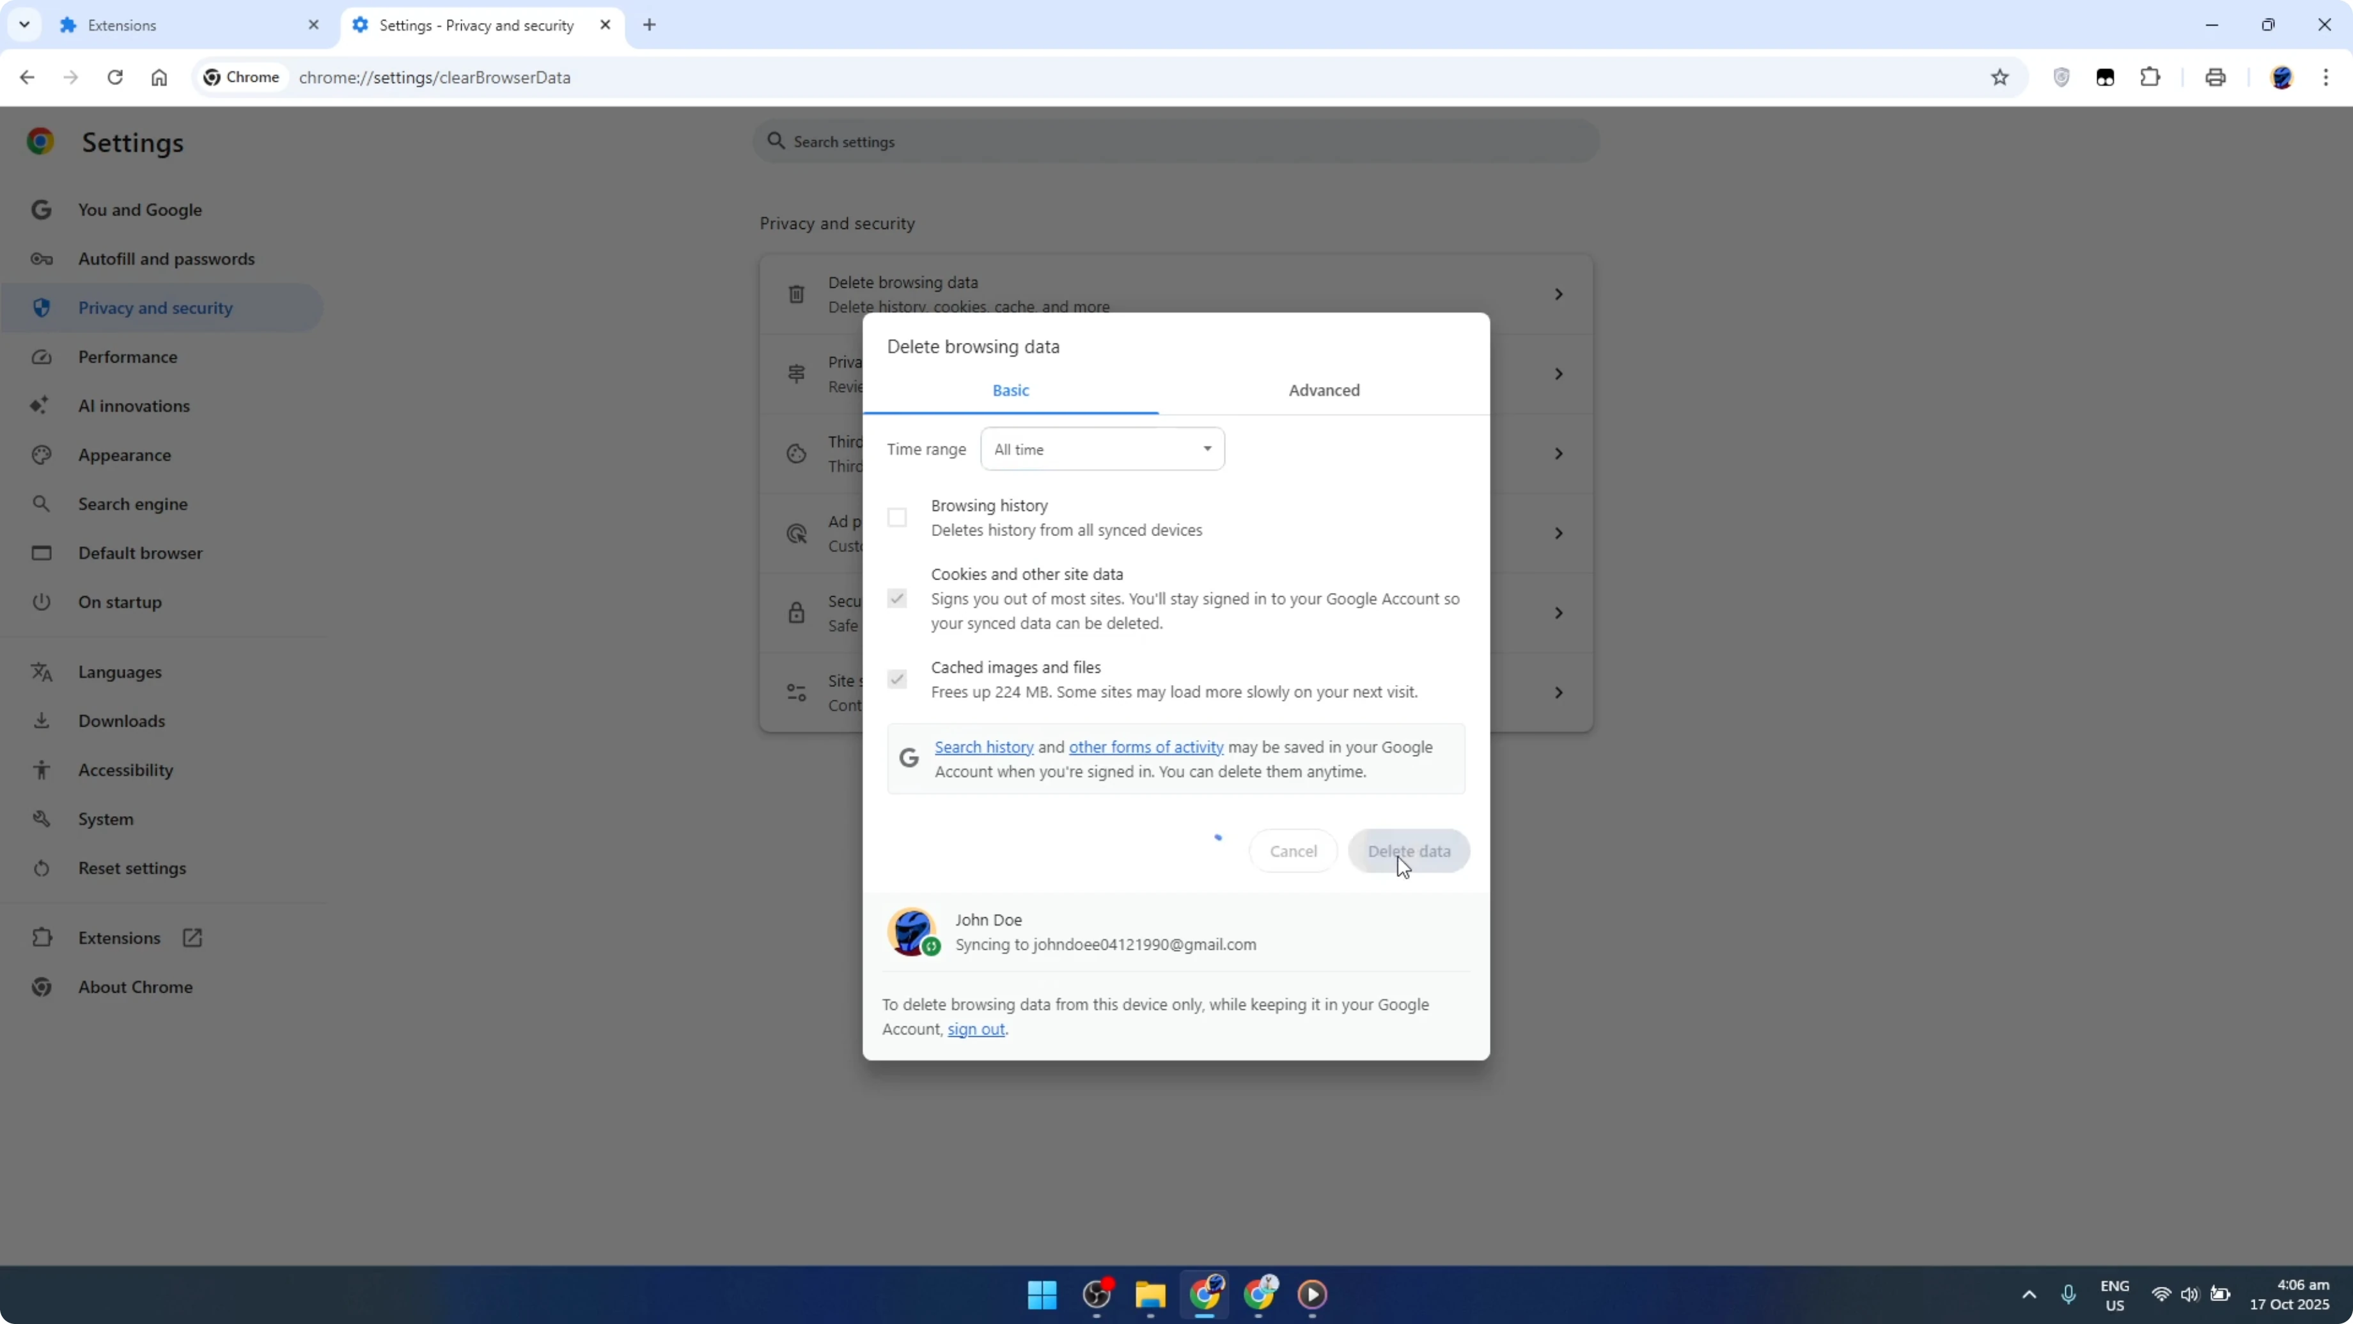The height and width of the screenshot is (1324, 2353).
Task: Open the media player taskbar icon
Action: [x=1313, y=1295]
